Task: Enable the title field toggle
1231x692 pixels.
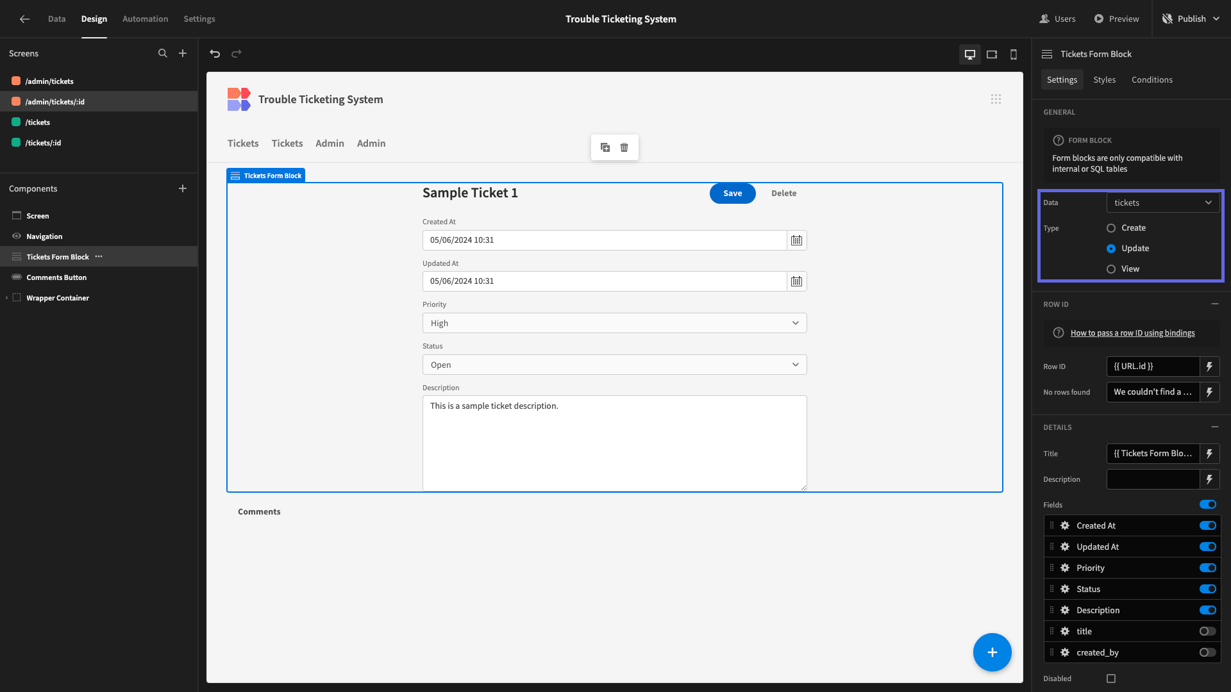Action: click(x=1208, y=631)
